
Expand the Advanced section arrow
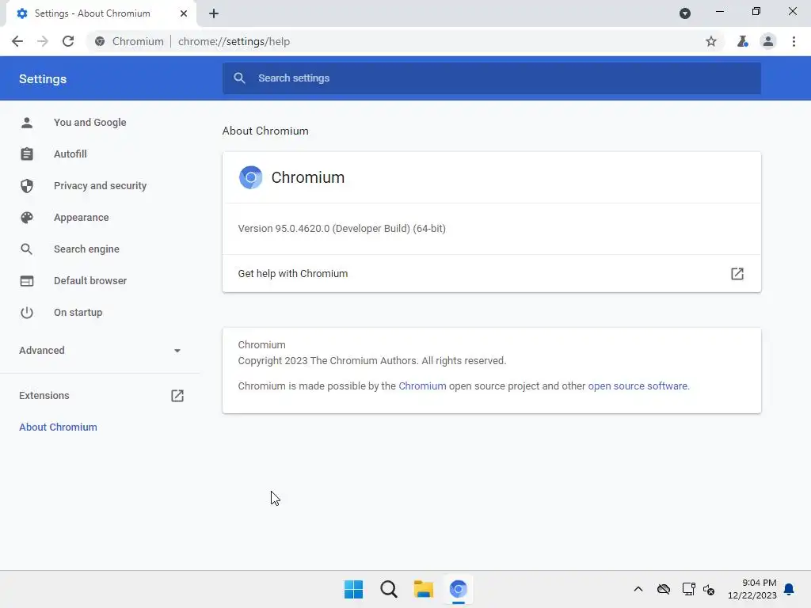click(x=177, y=351)
